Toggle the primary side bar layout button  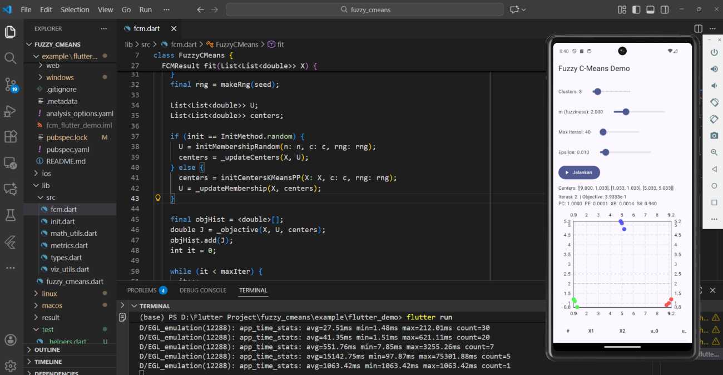tap(636, 10)
